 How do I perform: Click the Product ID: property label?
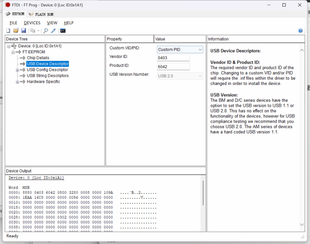click(x=119, y=65)
